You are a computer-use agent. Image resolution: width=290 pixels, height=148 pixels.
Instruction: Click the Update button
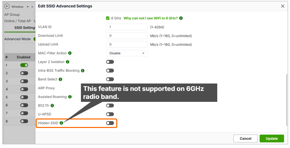272,138
